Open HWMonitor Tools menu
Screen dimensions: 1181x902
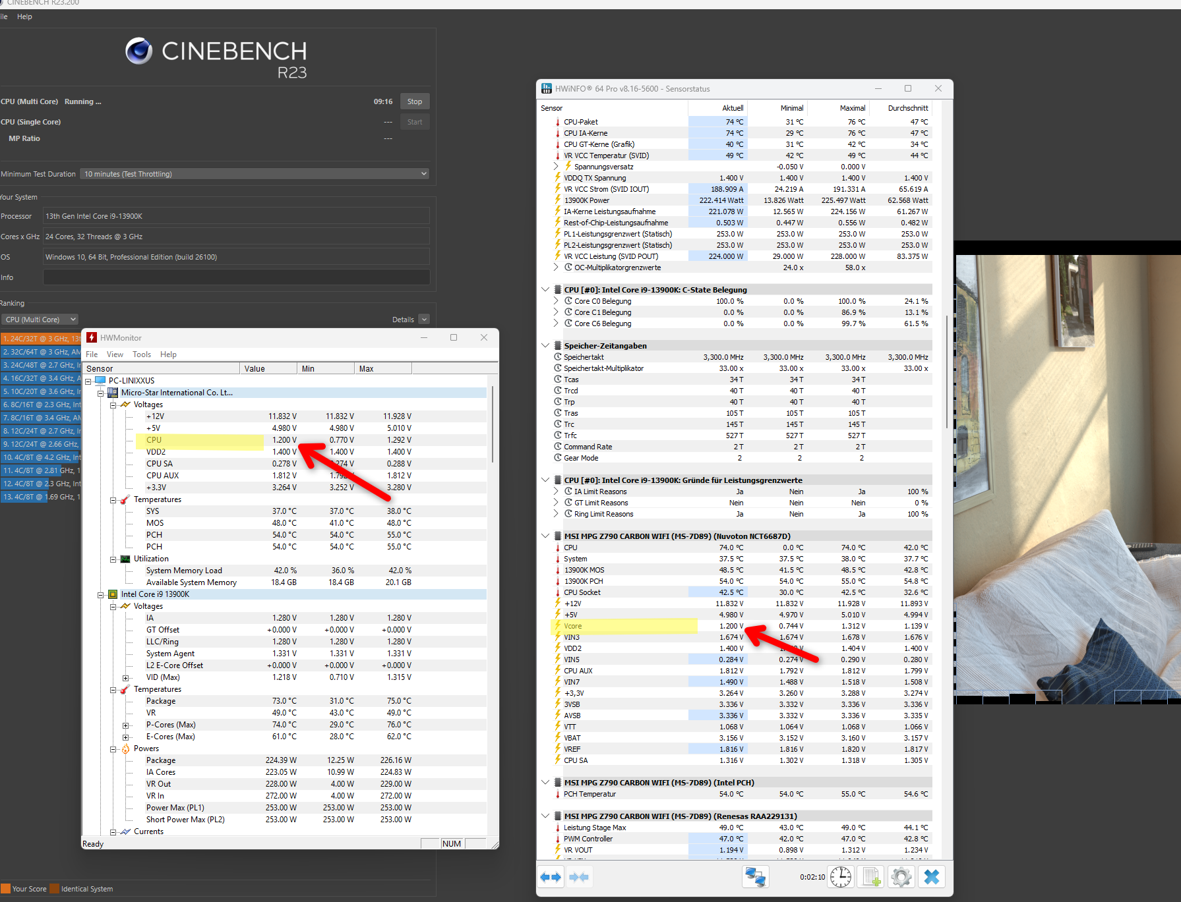click(142, 354)
